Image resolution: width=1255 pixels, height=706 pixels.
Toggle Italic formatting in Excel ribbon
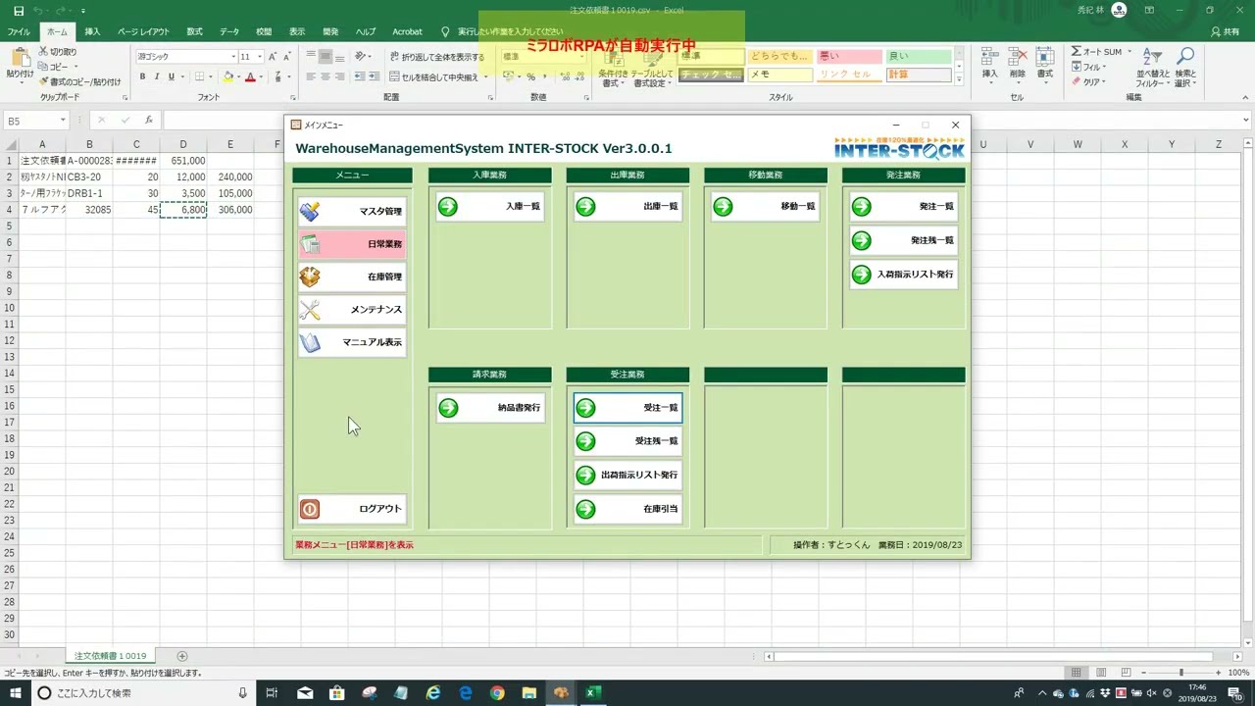click(x=157, y=76)
